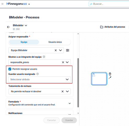Delete the task node with trash icon

[x=110, y=74]
